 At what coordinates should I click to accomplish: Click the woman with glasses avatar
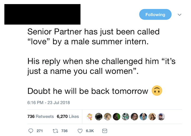click(x=134, y=117)
